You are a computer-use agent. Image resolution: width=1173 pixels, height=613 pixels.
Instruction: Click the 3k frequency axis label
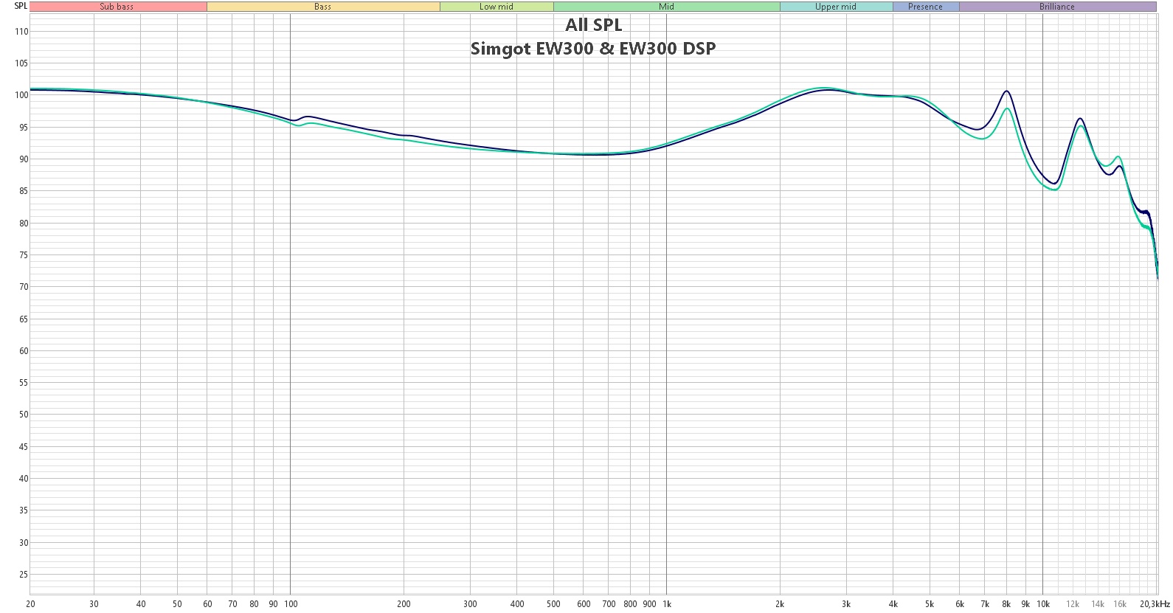click(847, 604)
